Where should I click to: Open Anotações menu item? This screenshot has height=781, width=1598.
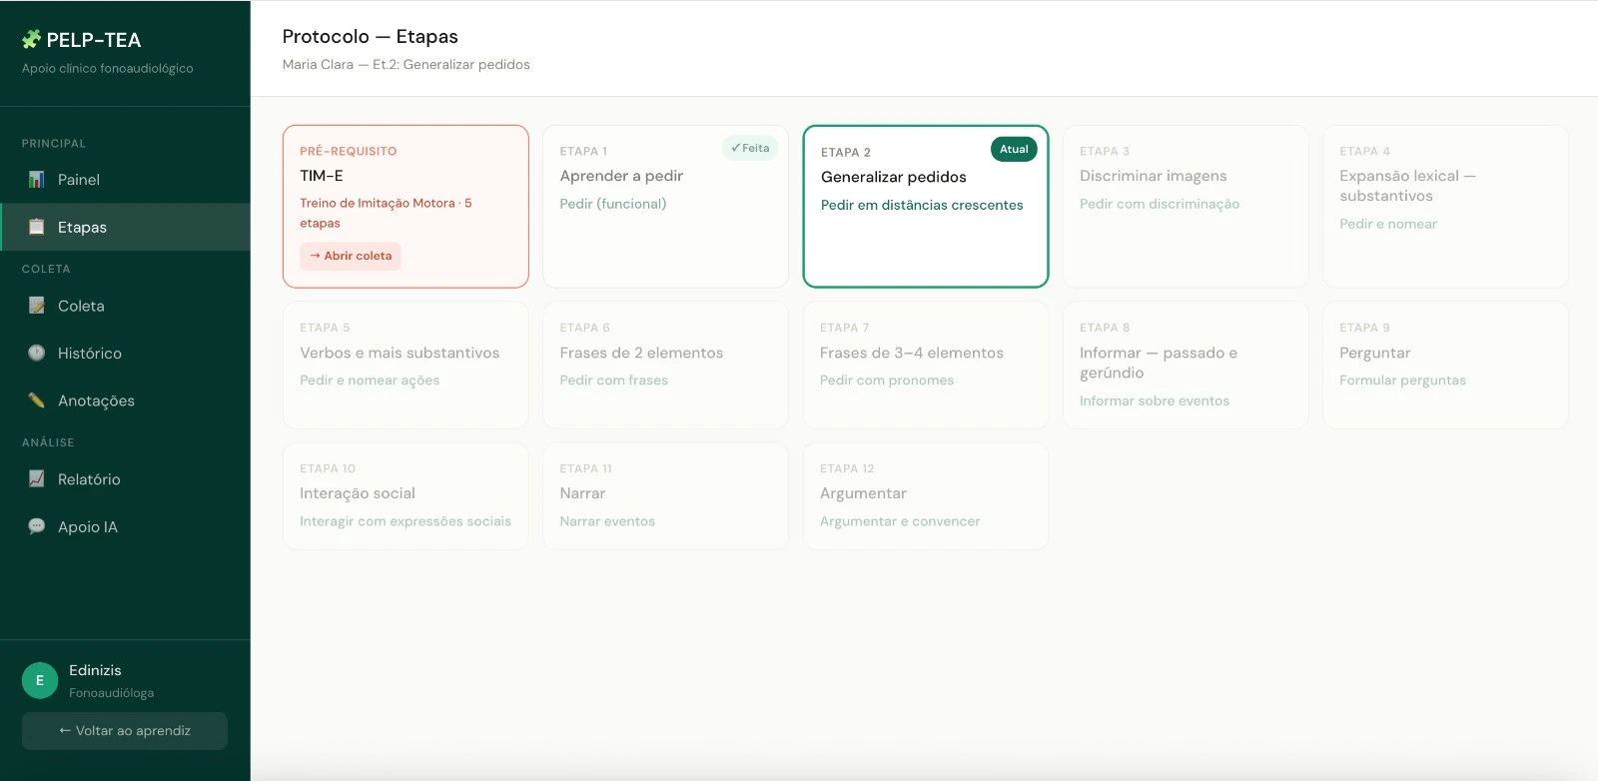coord(125,400)
